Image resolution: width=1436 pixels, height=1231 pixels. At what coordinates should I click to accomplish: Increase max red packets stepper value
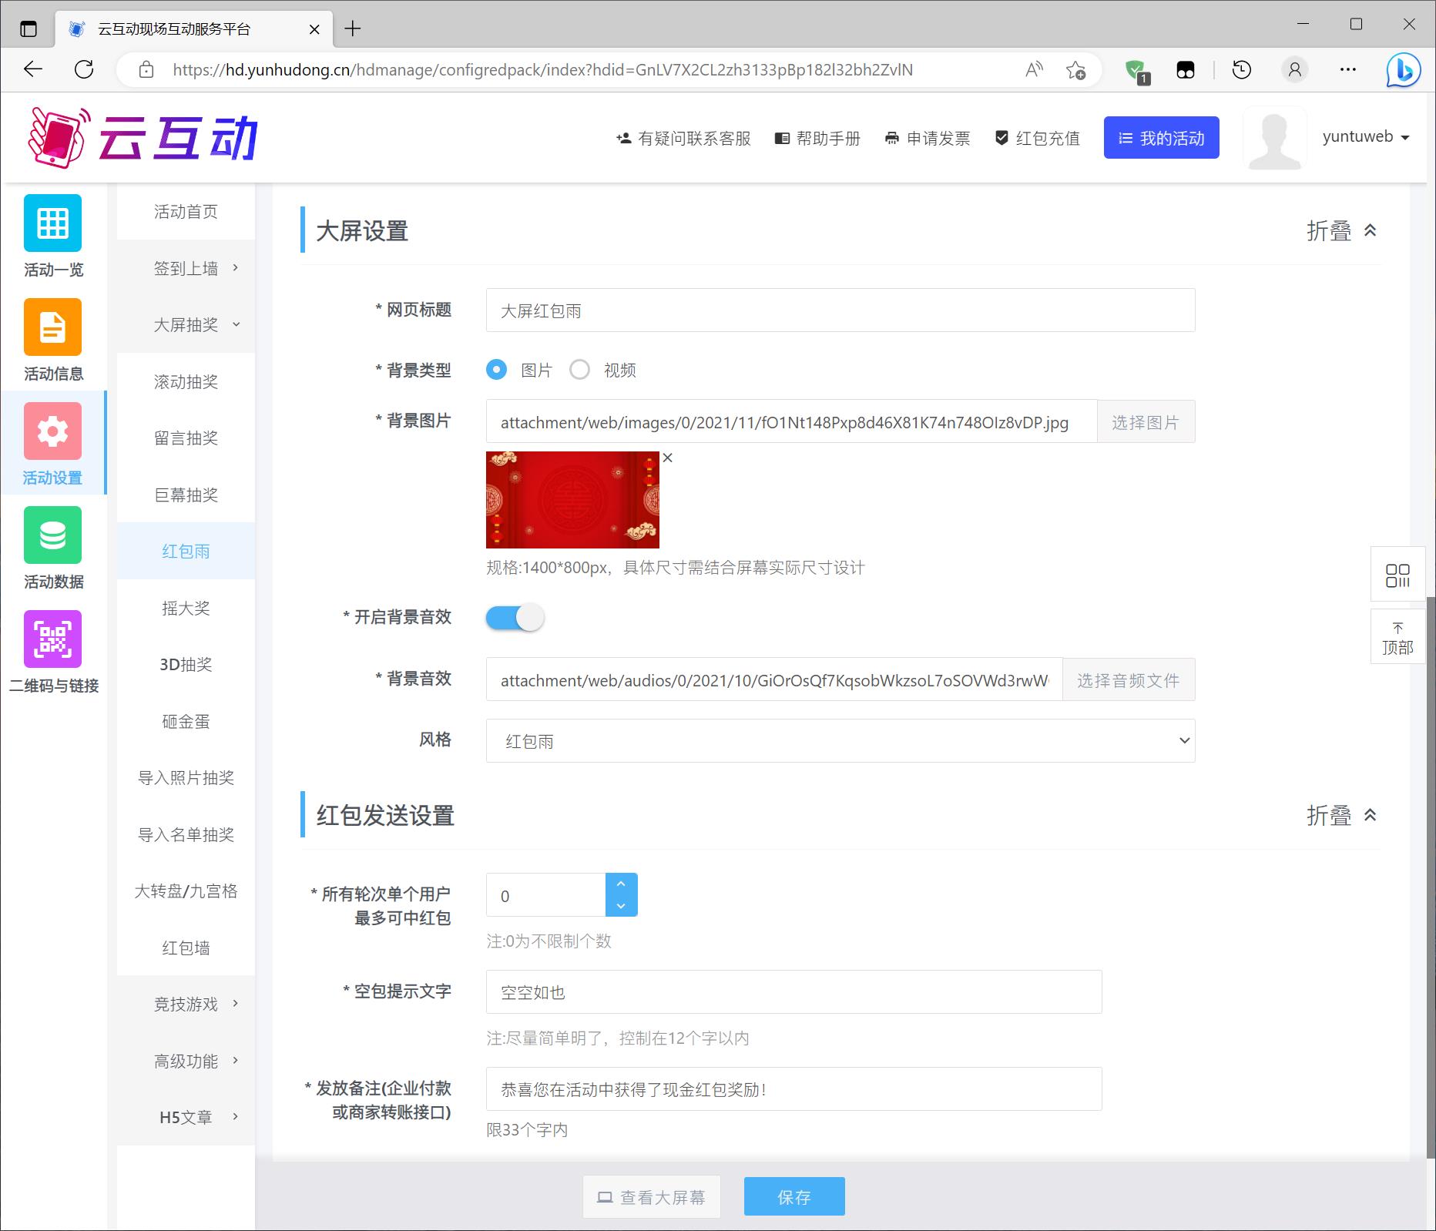pos(621,884)
